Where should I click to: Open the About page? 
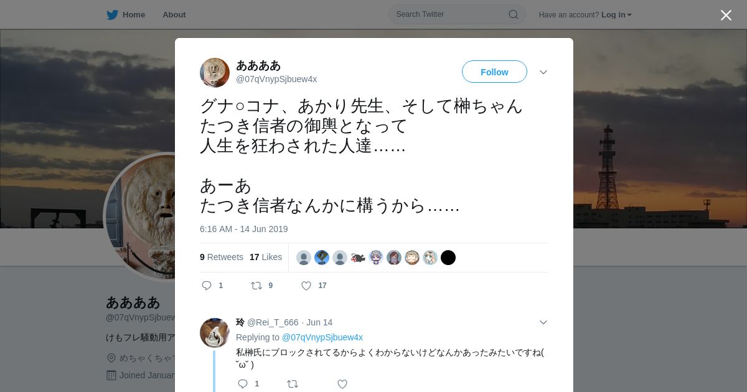(x=174, y=14)
